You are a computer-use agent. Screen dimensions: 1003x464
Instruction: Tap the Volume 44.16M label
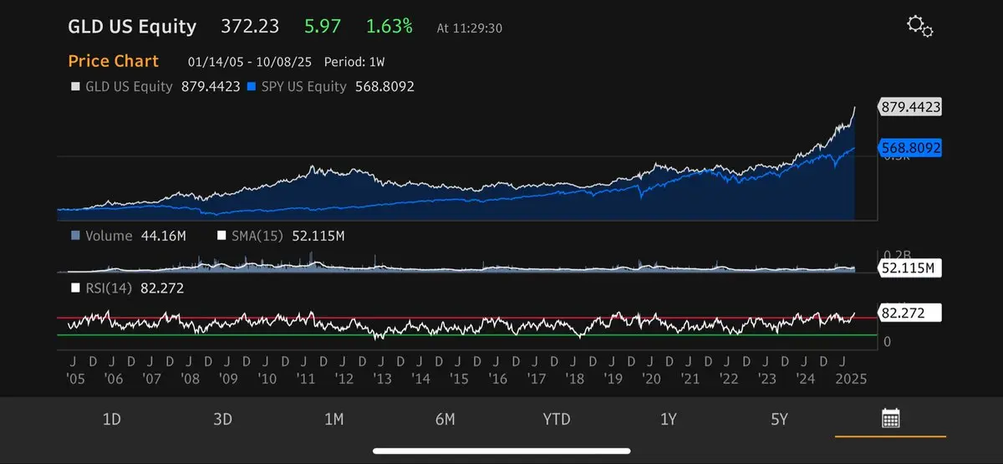pos(135,236)
